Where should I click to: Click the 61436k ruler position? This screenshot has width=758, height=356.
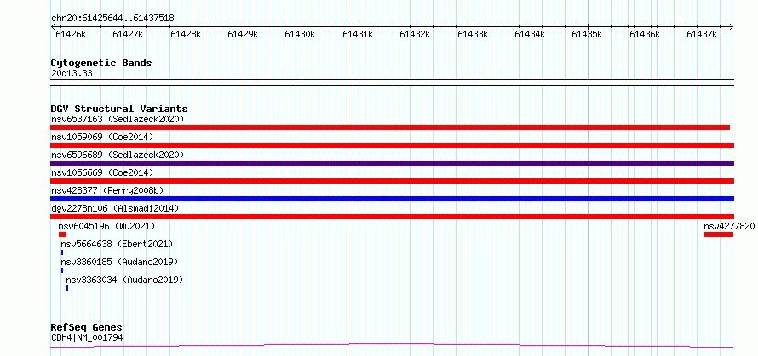[645, 34]
